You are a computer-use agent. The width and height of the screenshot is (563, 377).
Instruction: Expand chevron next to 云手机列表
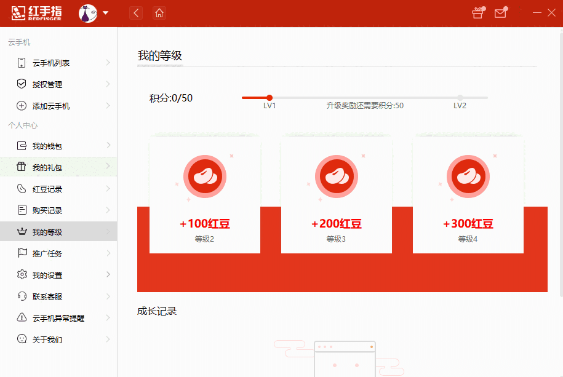pyautogui.click(x=108, y=63)
